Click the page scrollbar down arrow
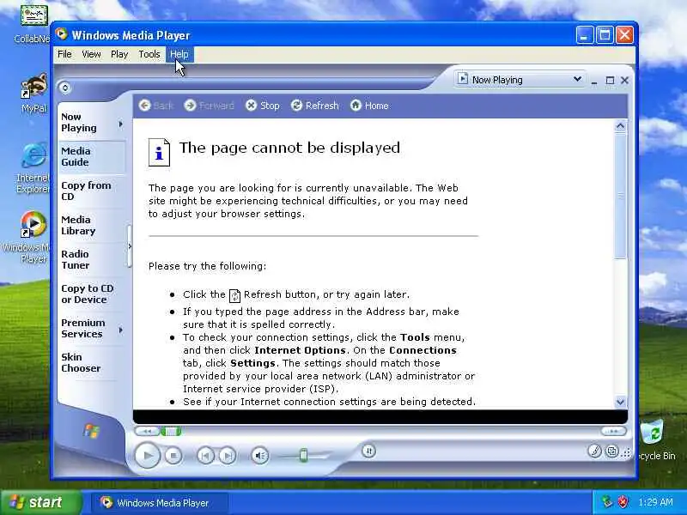This screenshot has width=687, height=515. [x=620, y=402]
